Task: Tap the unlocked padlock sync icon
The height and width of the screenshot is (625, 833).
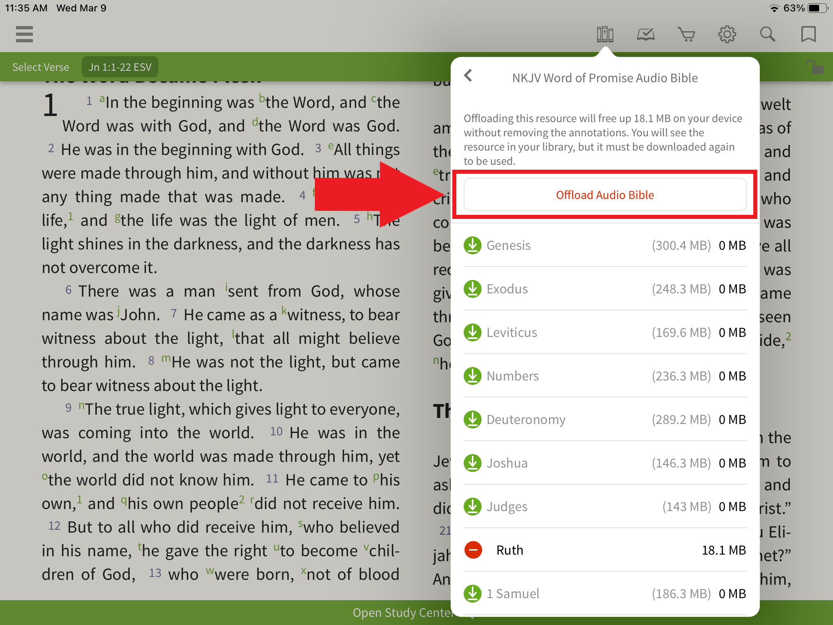Action: (815, 67)
